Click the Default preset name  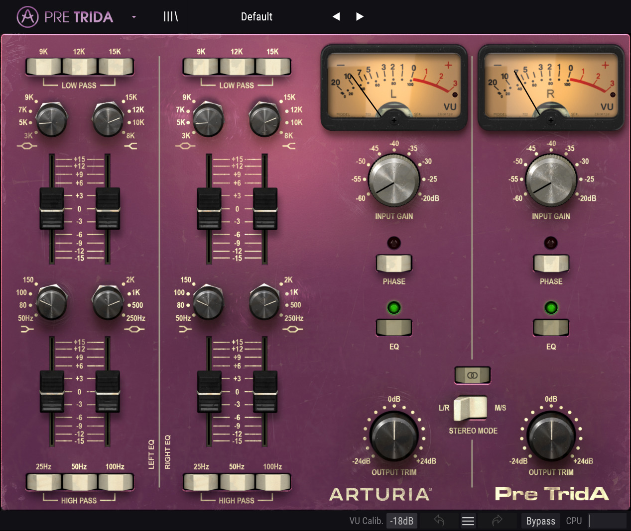256,17
